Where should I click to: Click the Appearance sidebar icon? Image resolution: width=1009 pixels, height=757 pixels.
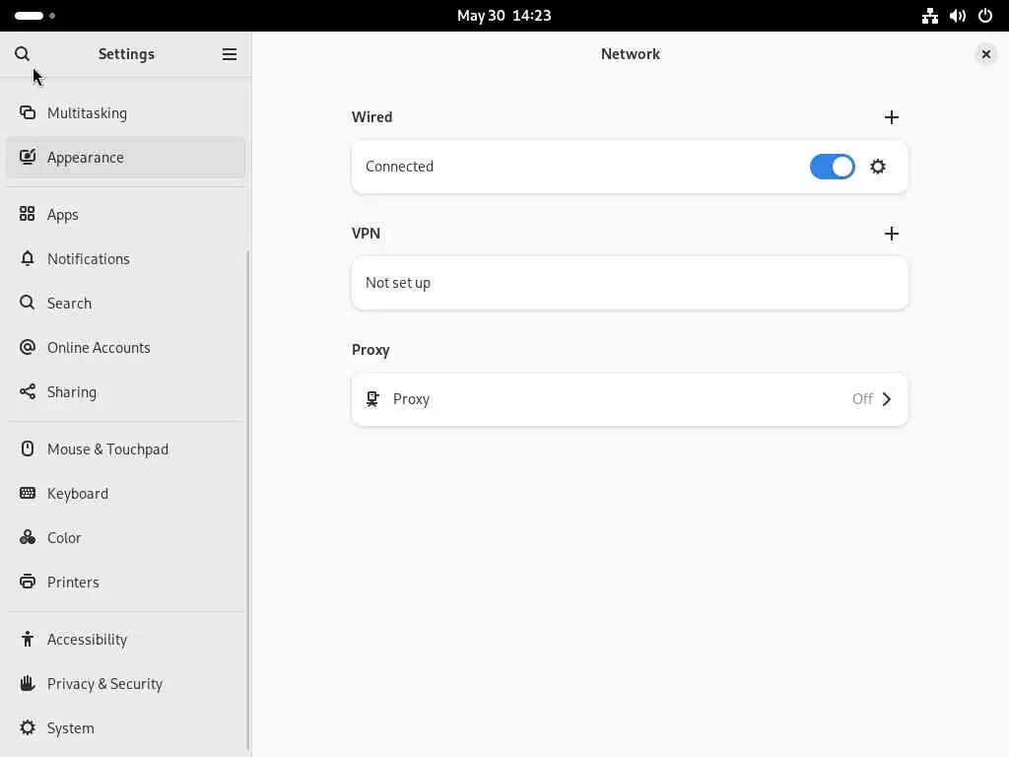tap(27, 157)
